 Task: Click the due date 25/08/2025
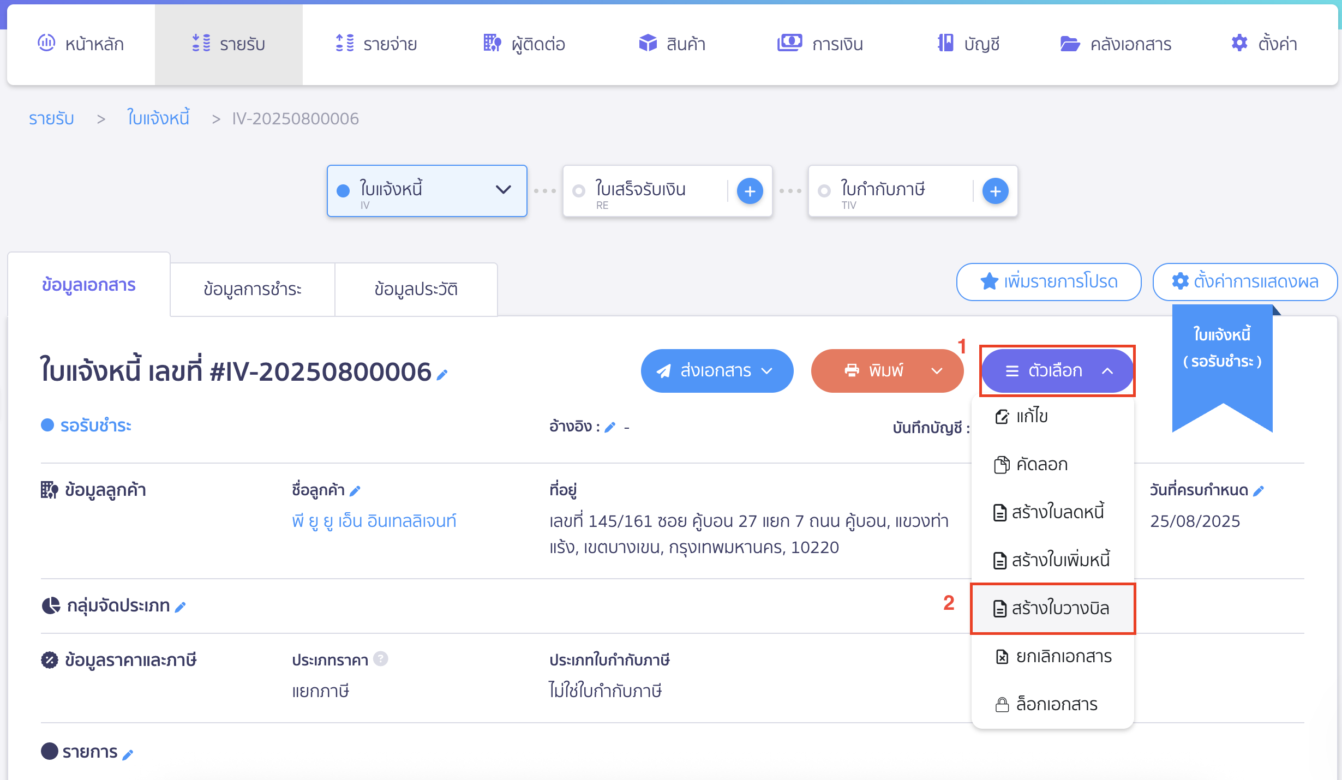(x=1195, y=521)
